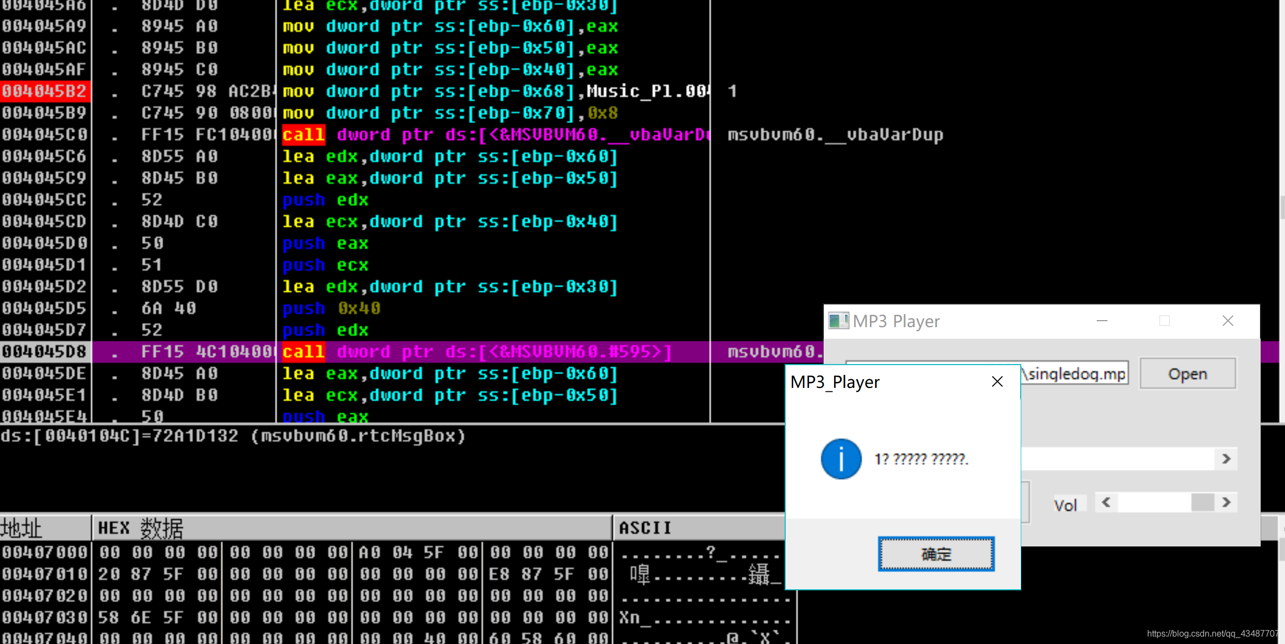Close the MP3_Player message dialog
This screenshot has width=1285, height=644.
point(997,381)
